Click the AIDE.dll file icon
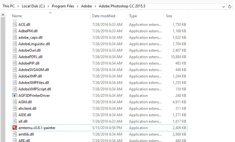Viewport: 235px width, 142px height. pyautogui.click(x=15, y=115)
